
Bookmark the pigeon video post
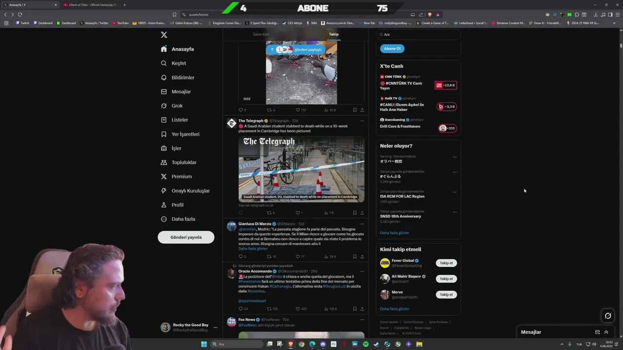[x=354, y=110]
